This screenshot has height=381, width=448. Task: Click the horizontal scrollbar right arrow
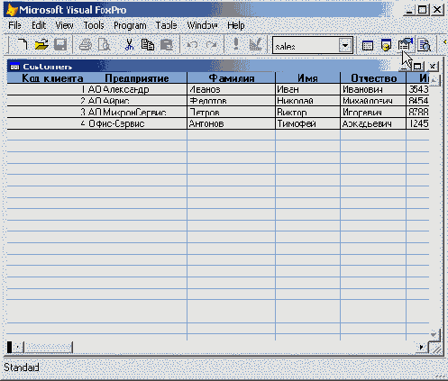coord(422,348)
